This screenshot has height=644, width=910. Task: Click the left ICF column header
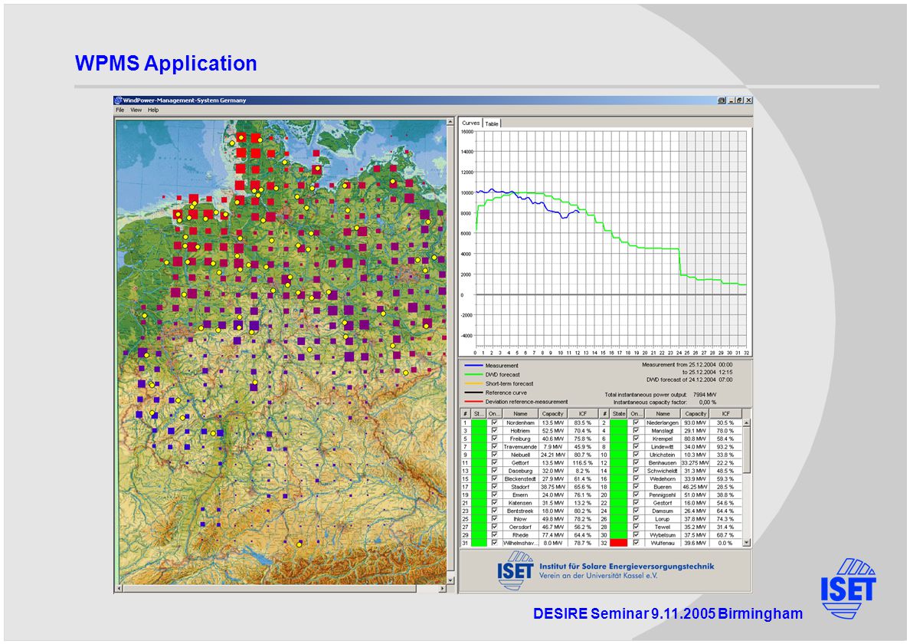pos(583,414)
